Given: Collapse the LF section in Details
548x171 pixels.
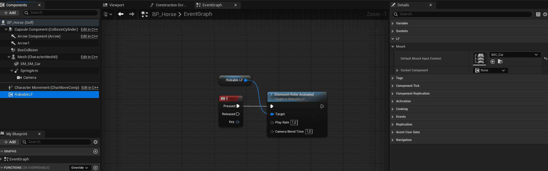Looking at the screenshot, I should click(x=393, y=39).
